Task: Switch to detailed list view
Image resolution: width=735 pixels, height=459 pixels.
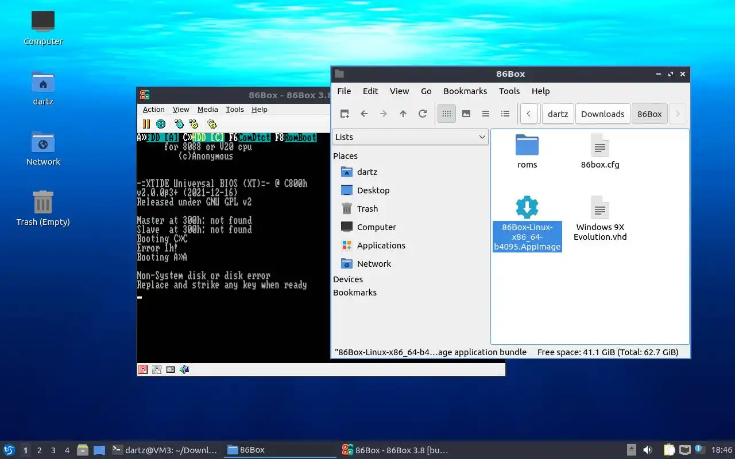Action: (505, 114)
